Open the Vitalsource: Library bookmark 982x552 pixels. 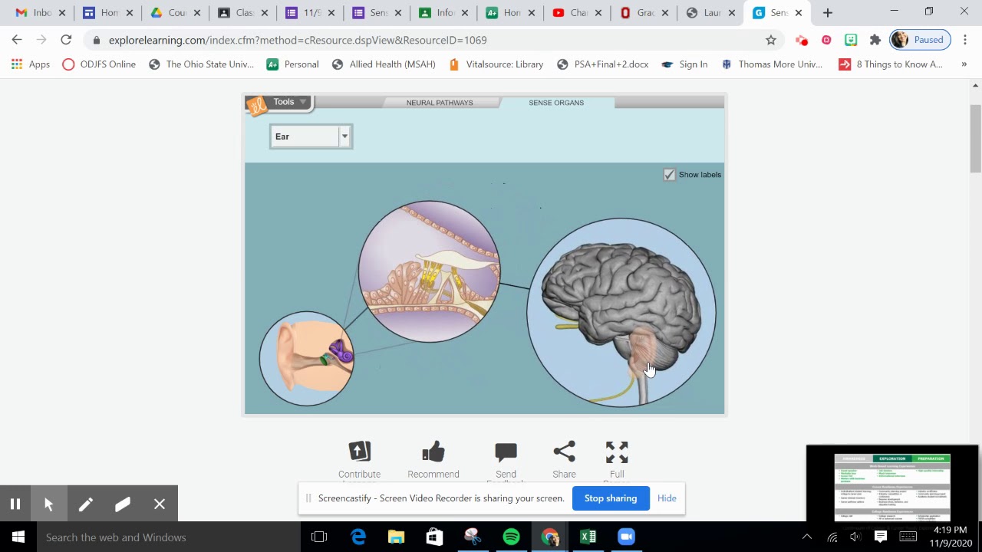496,64
